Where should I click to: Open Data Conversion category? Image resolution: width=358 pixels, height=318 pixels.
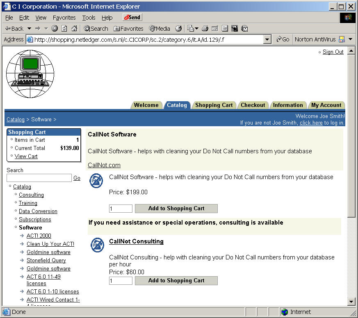point(38,211)
